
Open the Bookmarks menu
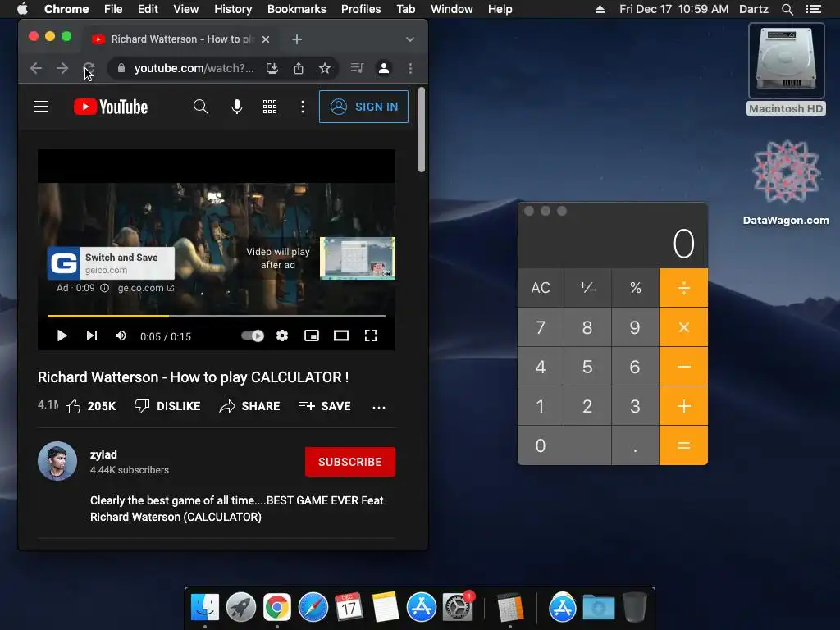297,9
